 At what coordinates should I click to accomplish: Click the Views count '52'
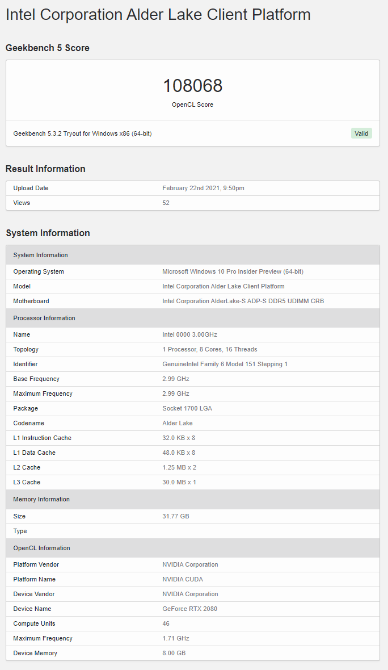point(166,203)
